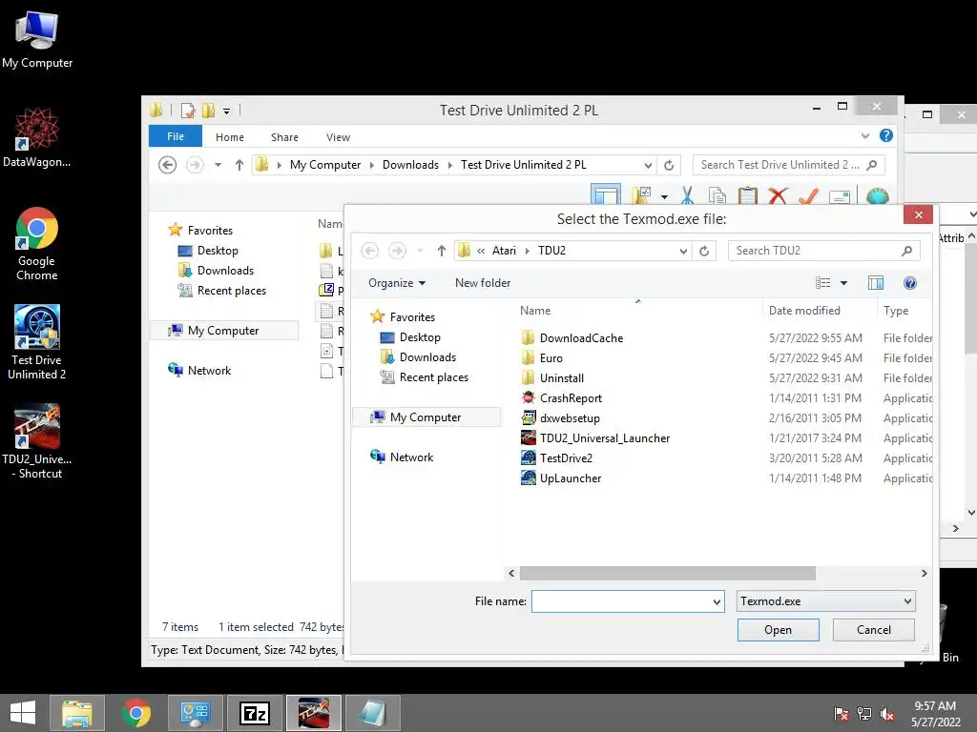Viewport: 977px width, 732px height.
Task: Open the Organize dropdown menu
Action: 397,283
